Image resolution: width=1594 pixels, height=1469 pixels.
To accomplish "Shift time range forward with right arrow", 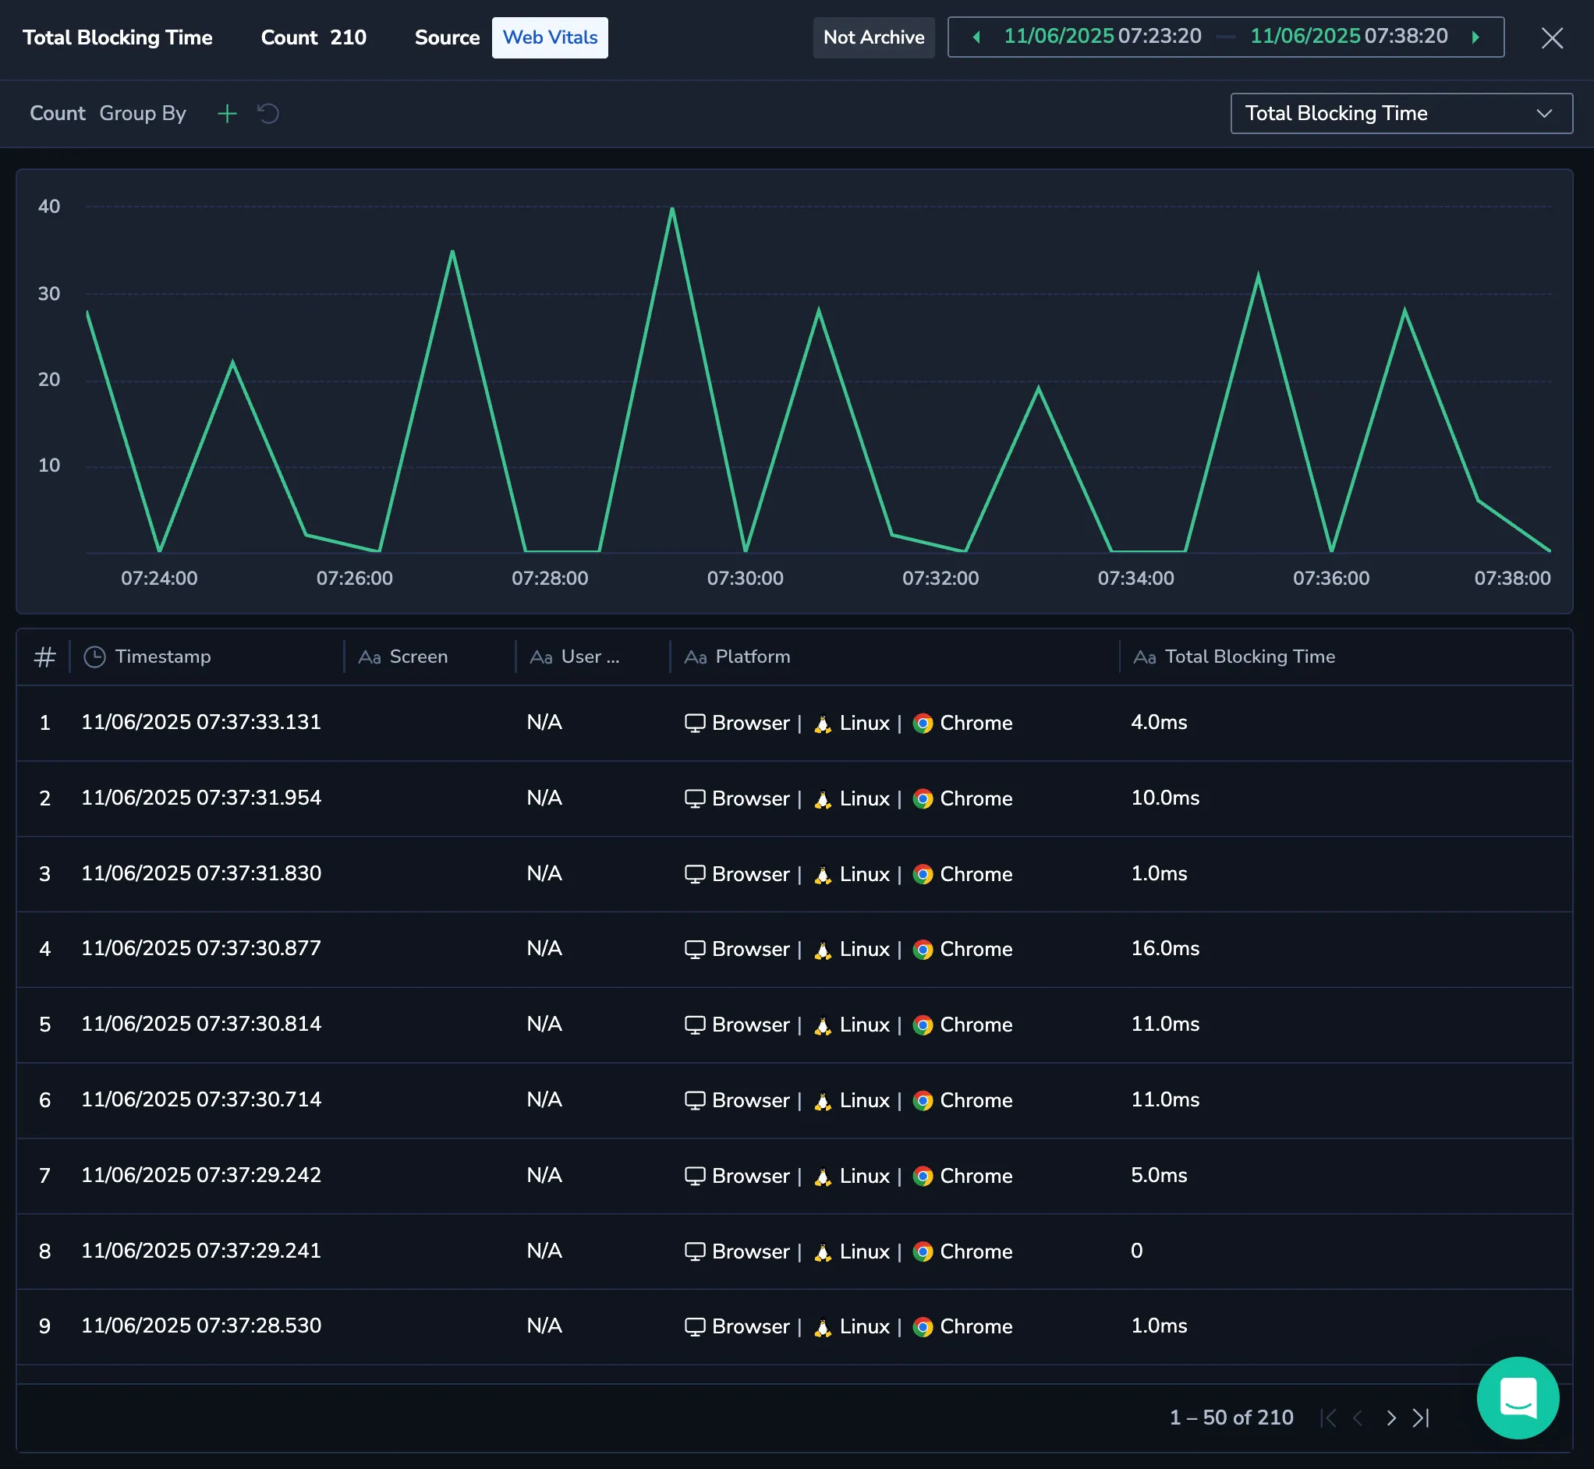I will (1475, 37).
